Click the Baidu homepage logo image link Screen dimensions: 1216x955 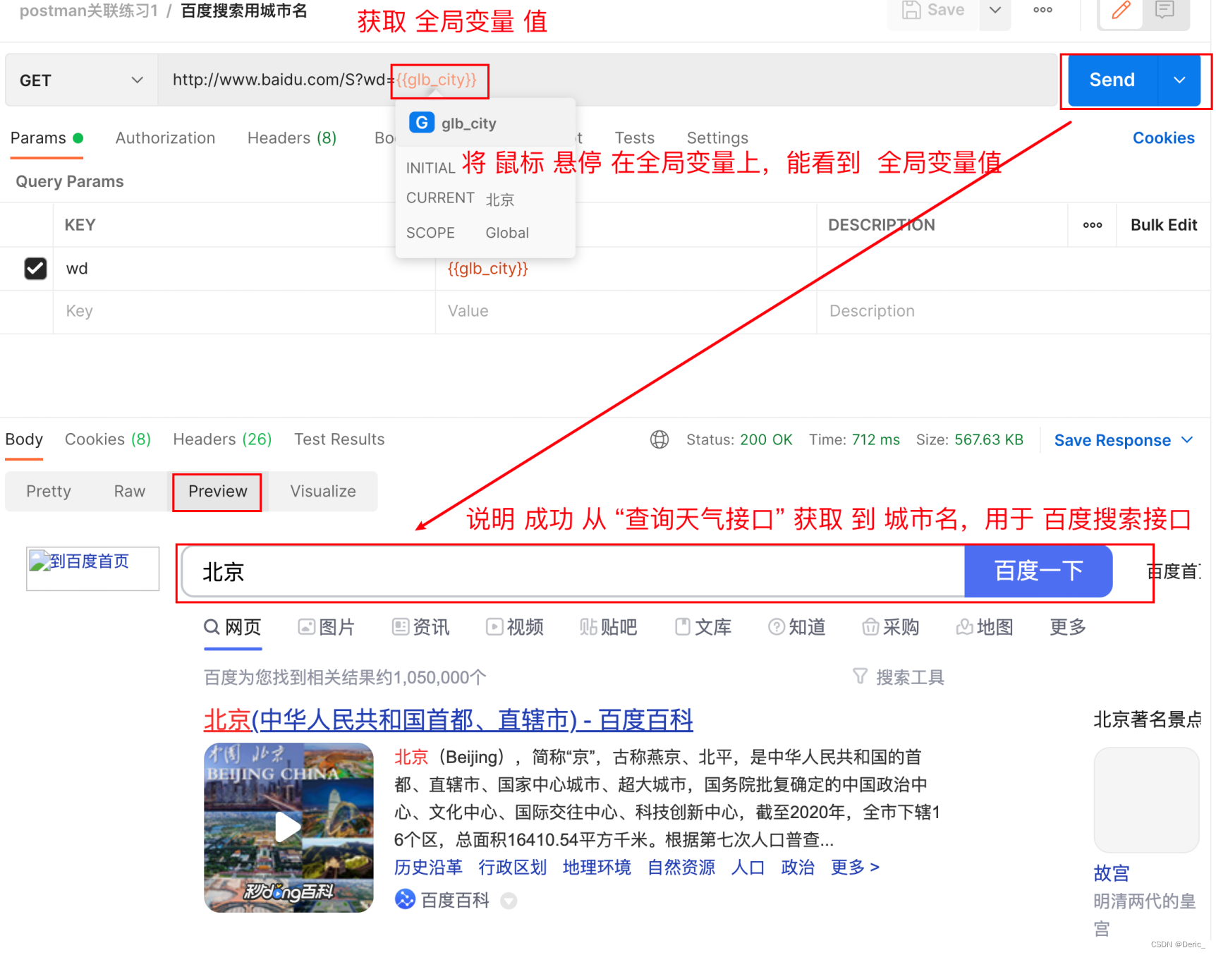point(92,568)
